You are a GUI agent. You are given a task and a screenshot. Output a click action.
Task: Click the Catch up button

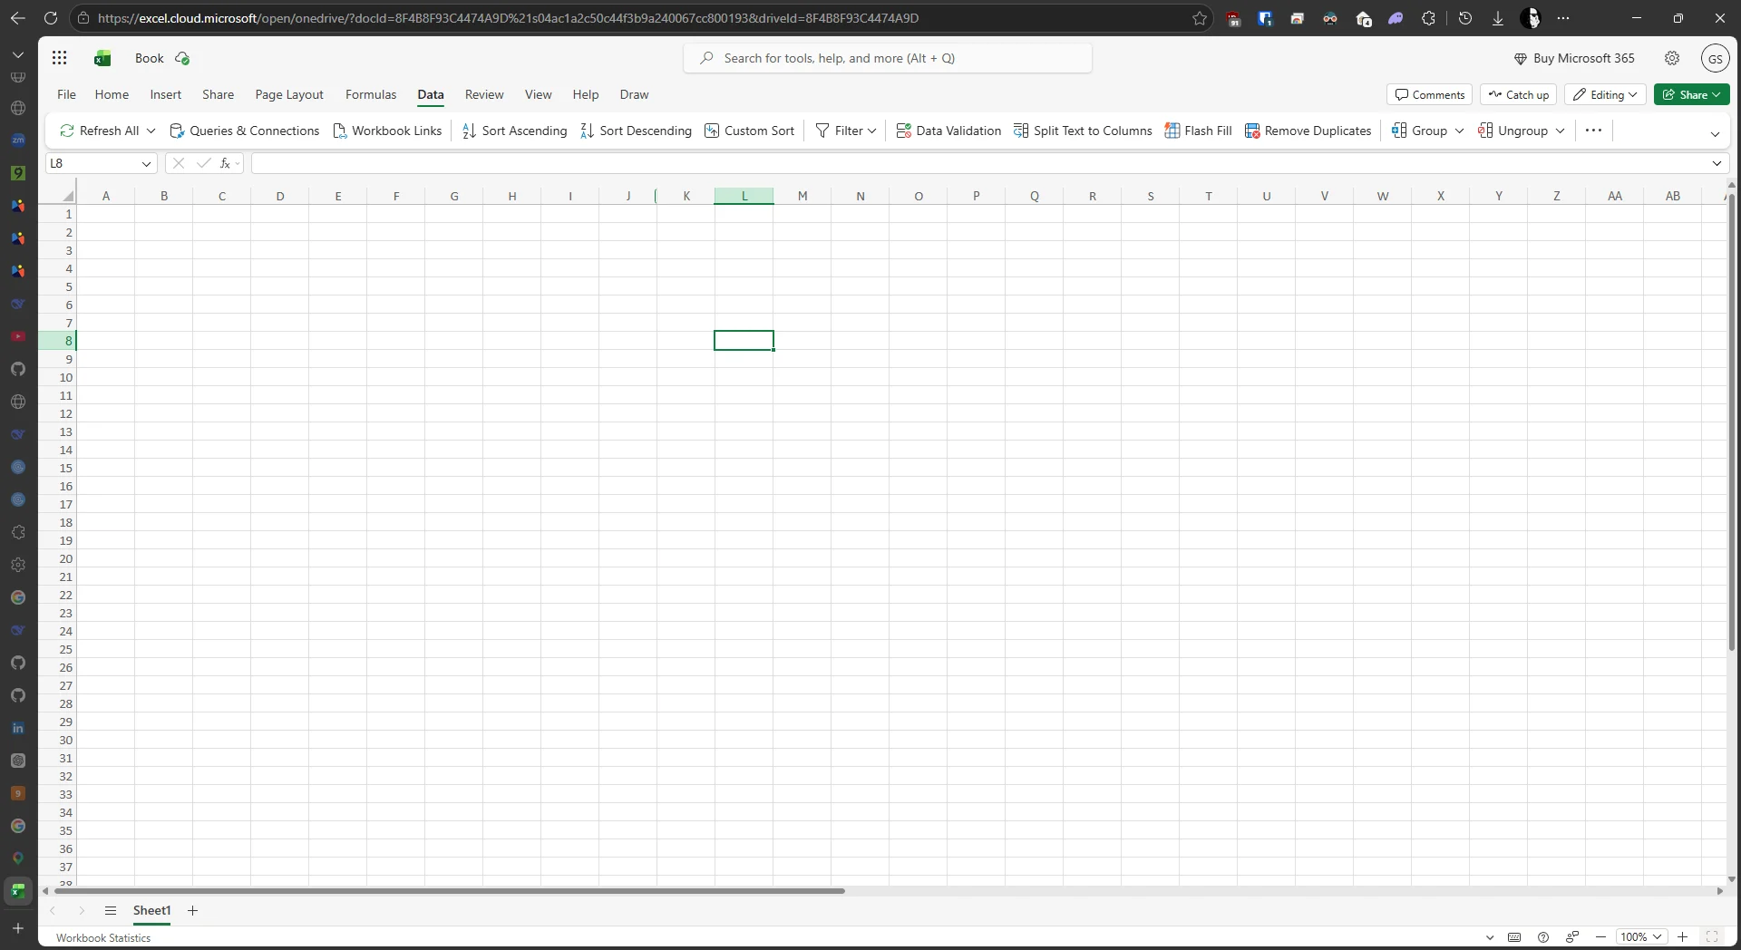(1519, 94)
